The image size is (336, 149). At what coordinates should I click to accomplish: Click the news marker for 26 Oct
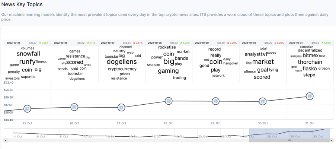pyautogui.click(x=74, y=107)
